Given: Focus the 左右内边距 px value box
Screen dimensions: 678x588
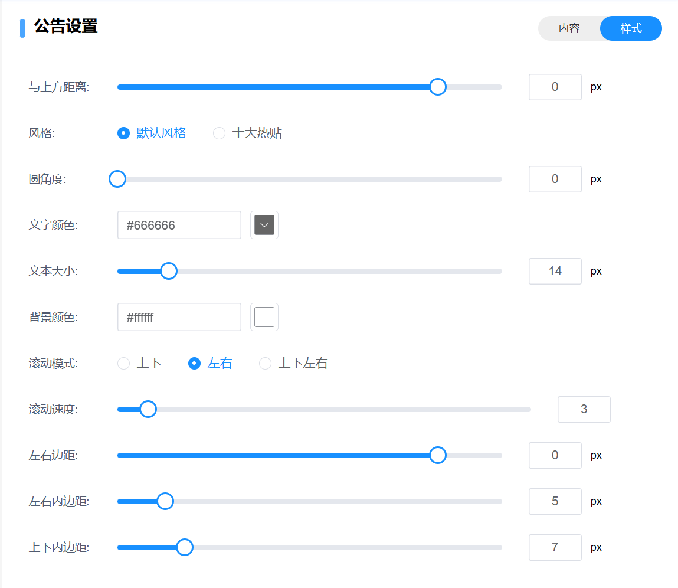Looking at the screenshot, I should coord(555,501).
